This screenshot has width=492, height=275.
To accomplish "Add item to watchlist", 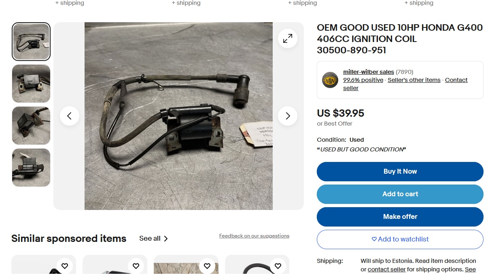I will [x=400, y=239].
